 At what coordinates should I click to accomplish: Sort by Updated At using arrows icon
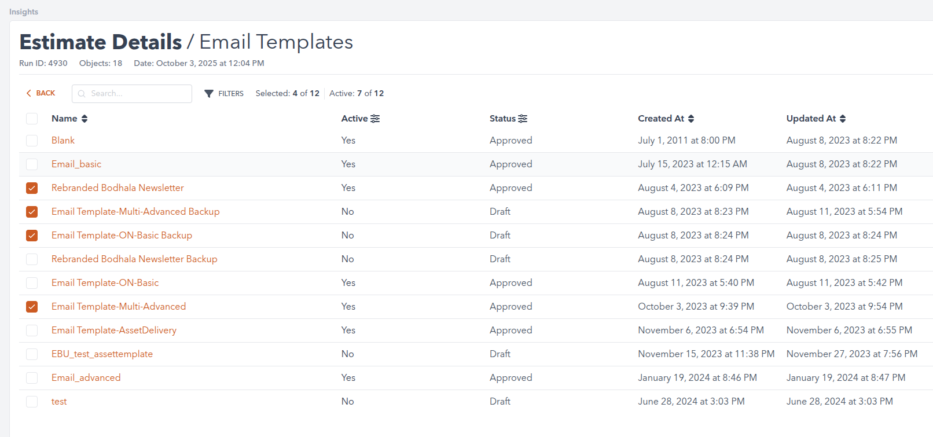tap(843, 119)
